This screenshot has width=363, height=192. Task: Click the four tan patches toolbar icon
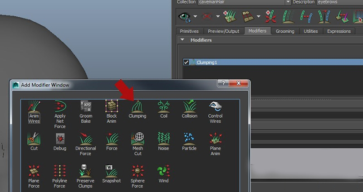pos(248,16)
